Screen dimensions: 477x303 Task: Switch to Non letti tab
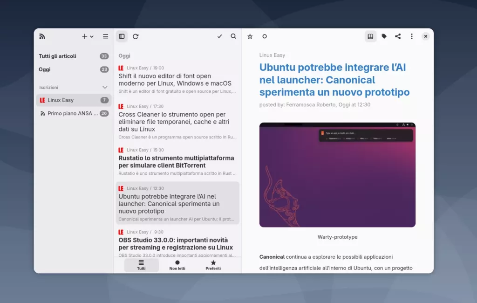click(x=177, y=265)
